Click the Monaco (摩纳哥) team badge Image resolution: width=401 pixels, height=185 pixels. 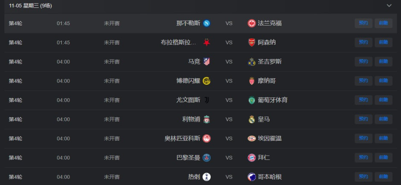252,81
